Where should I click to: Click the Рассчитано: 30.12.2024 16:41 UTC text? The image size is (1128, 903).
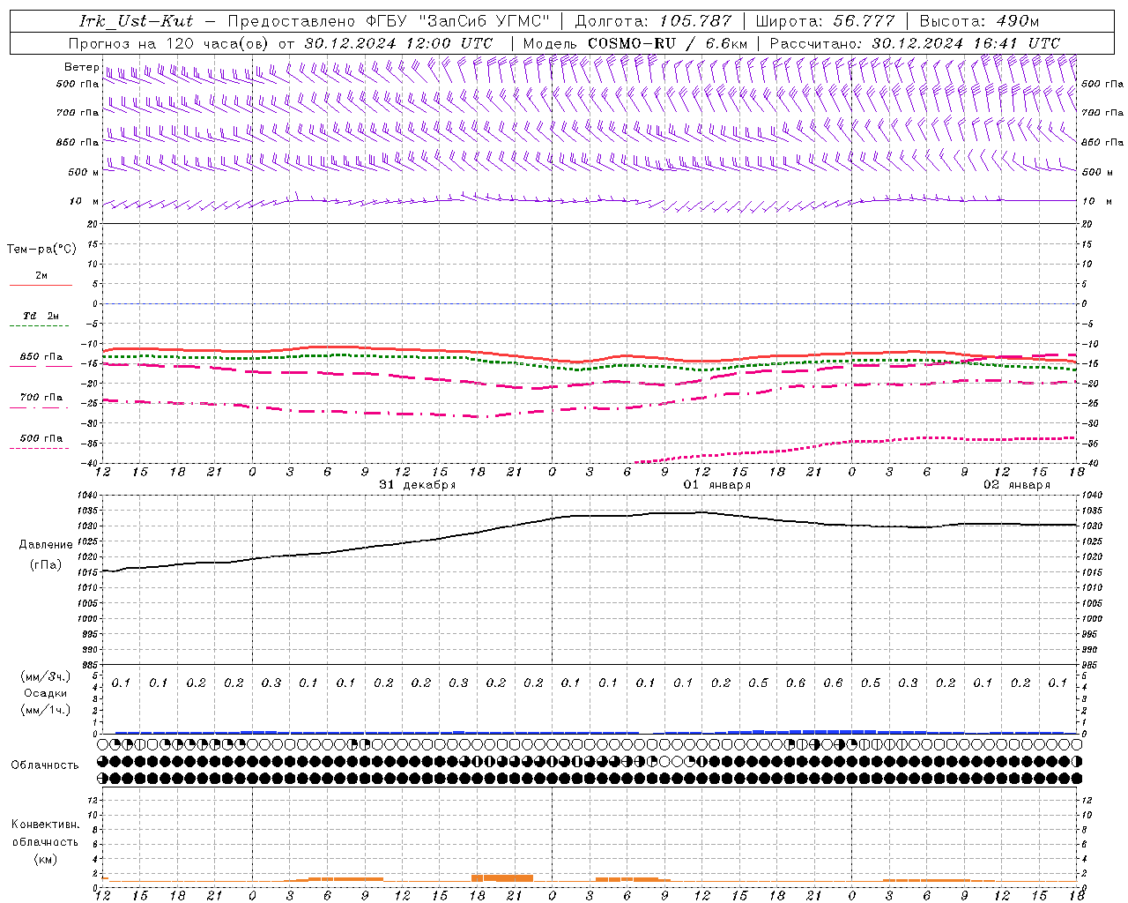tap(915, 43)
